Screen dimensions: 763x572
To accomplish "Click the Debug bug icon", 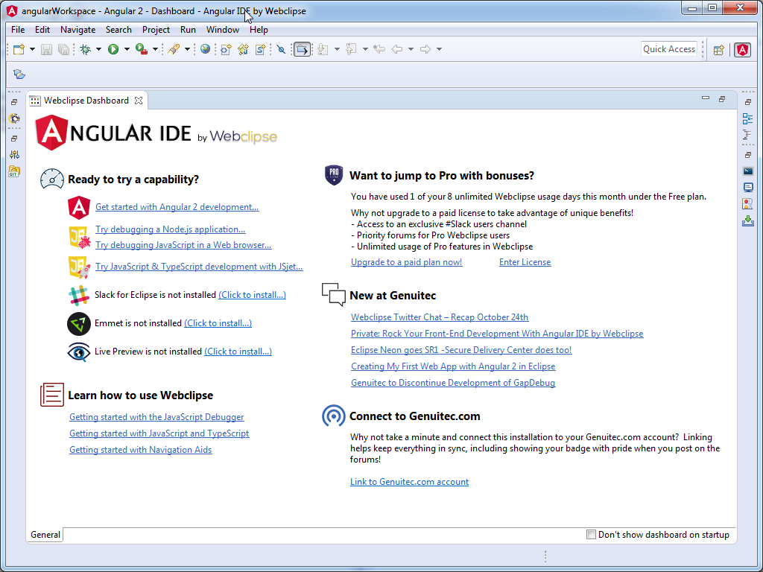I will point(85,49).
